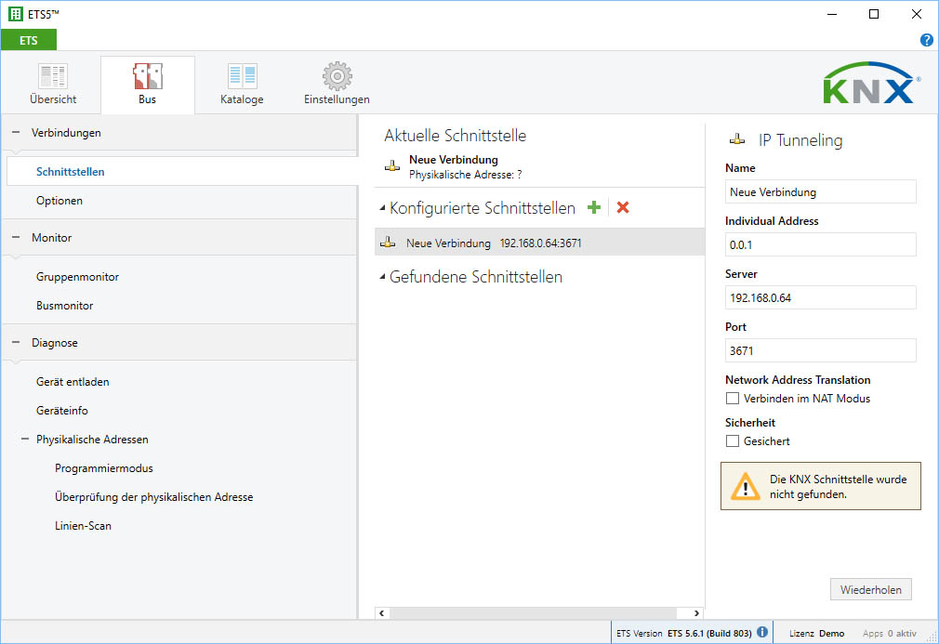The height and width of the screenshot is (644, 939).
Task: Click the Name input field
Action: (x=820, y=192)
